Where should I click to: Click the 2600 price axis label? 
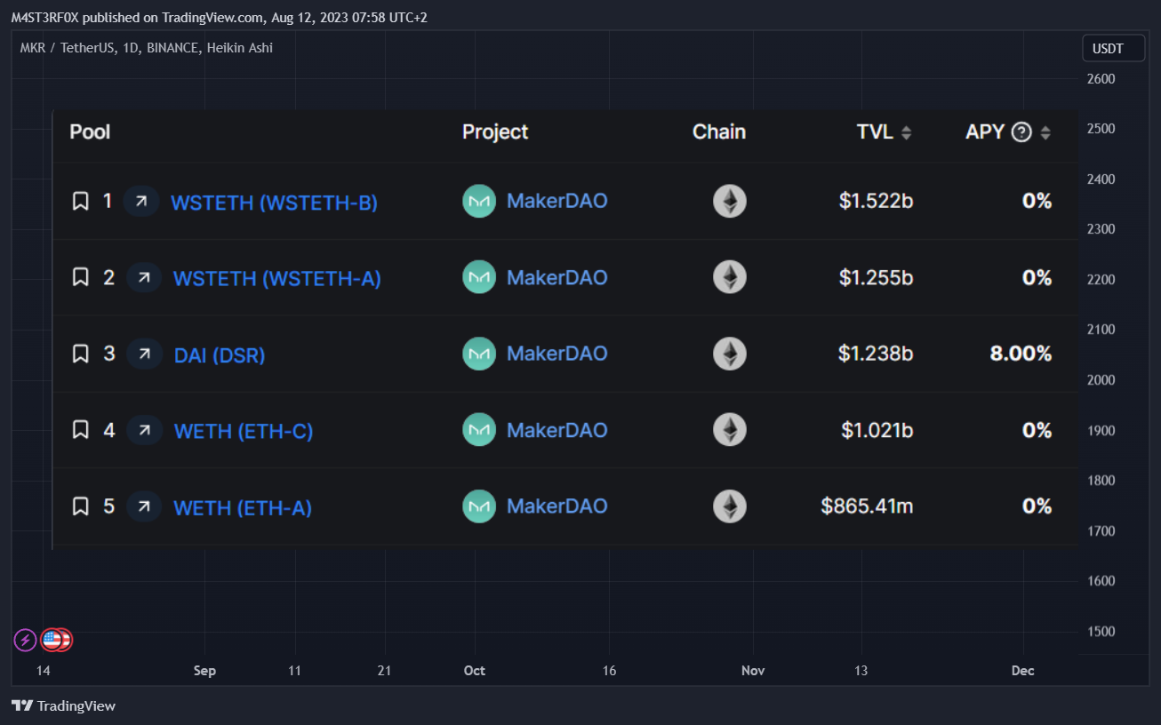(x=1101, y=78)
